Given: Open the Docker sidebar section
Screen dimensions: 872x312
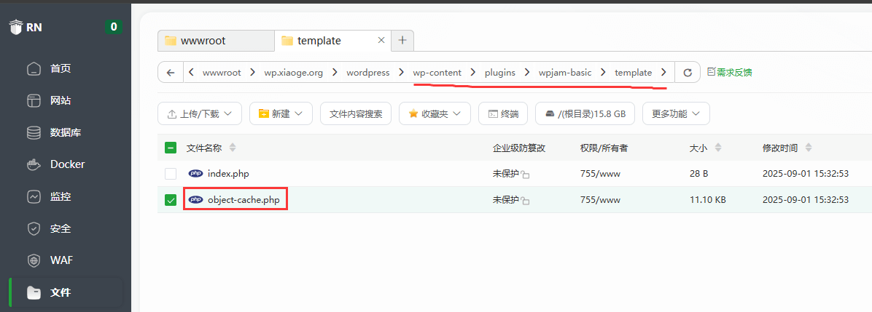Looking at the screenshot, I should point(67,164).
